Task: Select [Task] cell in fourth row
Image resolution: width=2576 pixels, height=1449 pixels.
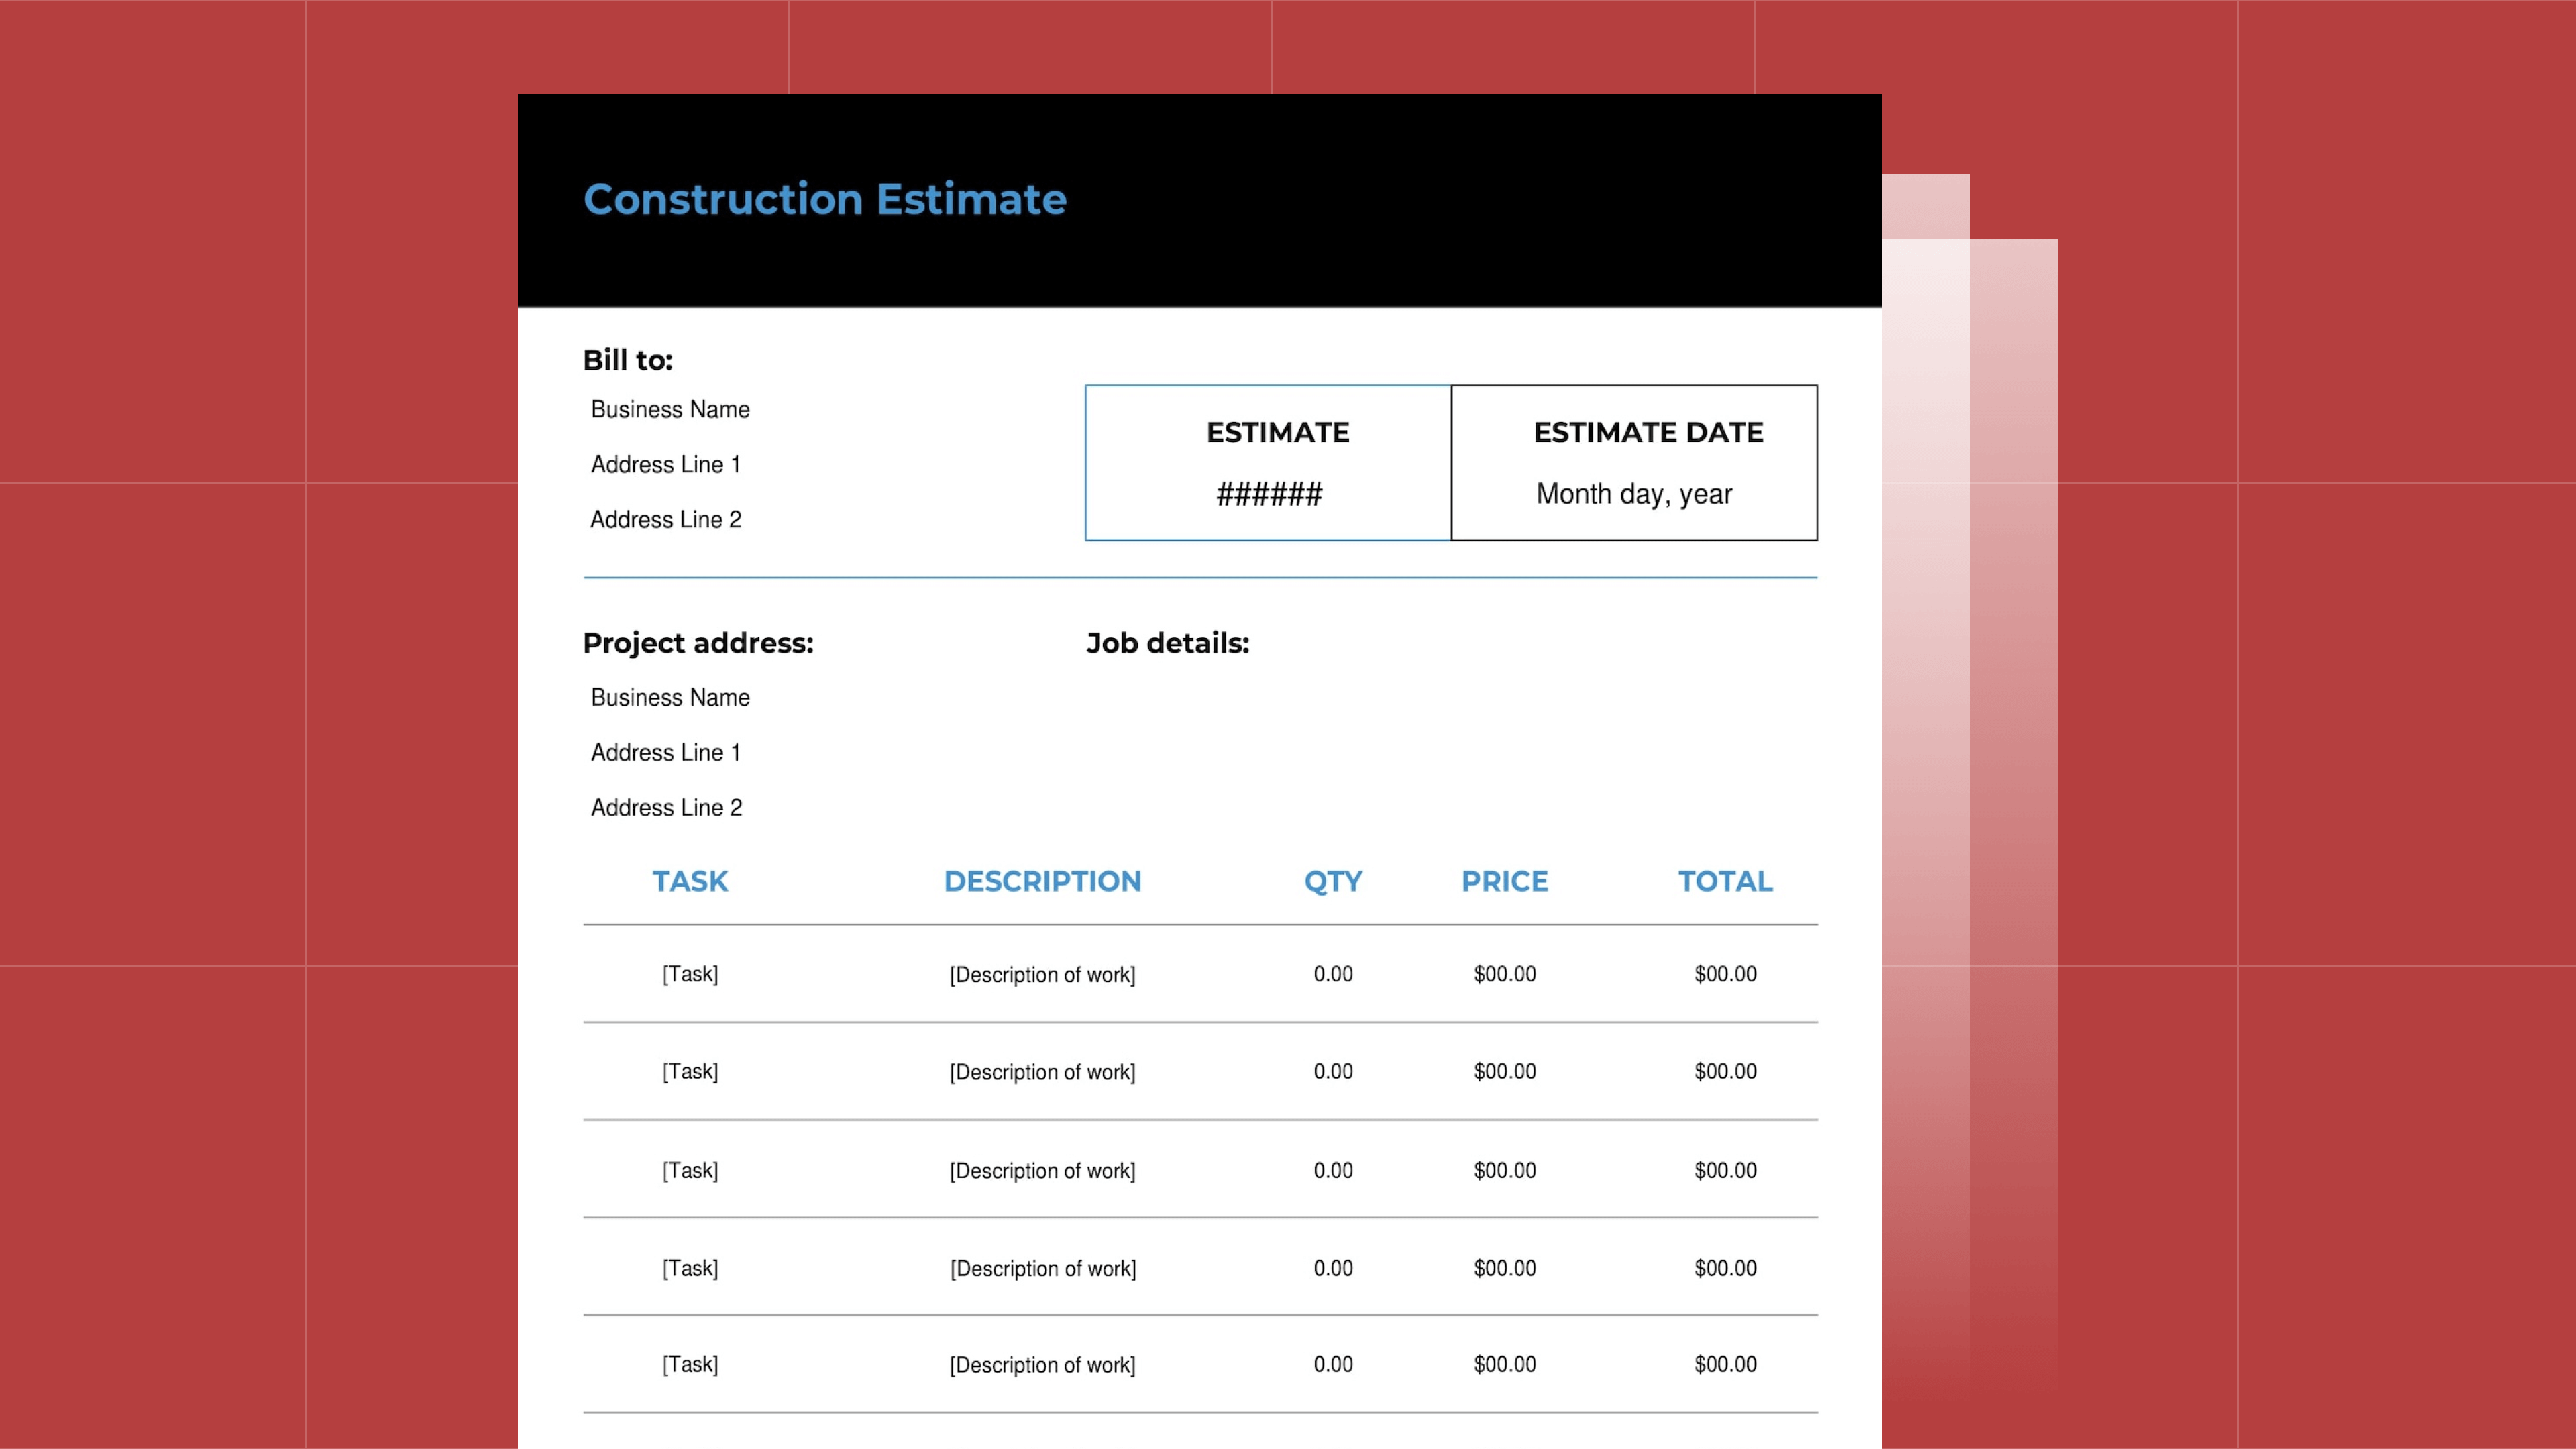Action: (690, 1268)
